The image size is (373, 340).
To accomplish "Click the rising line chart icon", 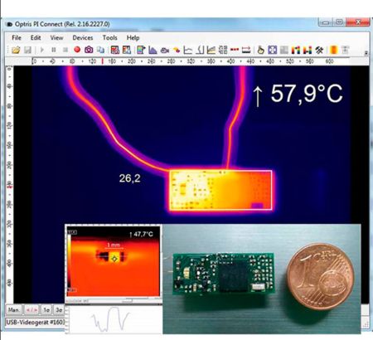I will click(x=211, y=50).
